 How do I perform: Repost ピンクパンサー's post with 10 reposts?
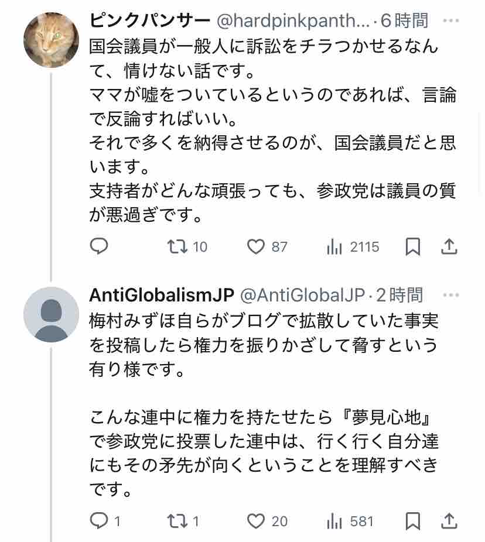[x=177, y=247]
